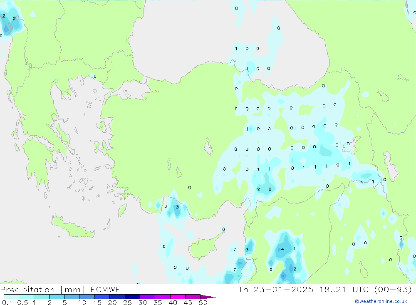Image resolution: width=416 pixels, height=305 pixels.
Task: Click the '50' label on the legend scale
Action: point(203,303)
